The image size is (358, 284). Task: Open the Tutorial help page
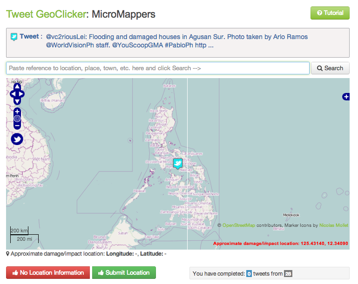pyautogui.click(x=330, y=13)
